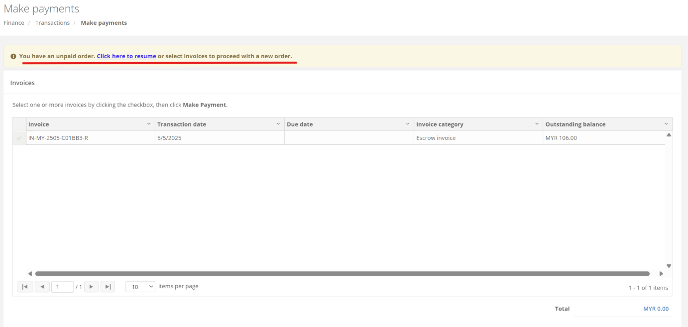This screenshot has height=327, width=688.
Task: Click the warning icon in alert banner
Action: pyautogui.click(x=13, y=56)
